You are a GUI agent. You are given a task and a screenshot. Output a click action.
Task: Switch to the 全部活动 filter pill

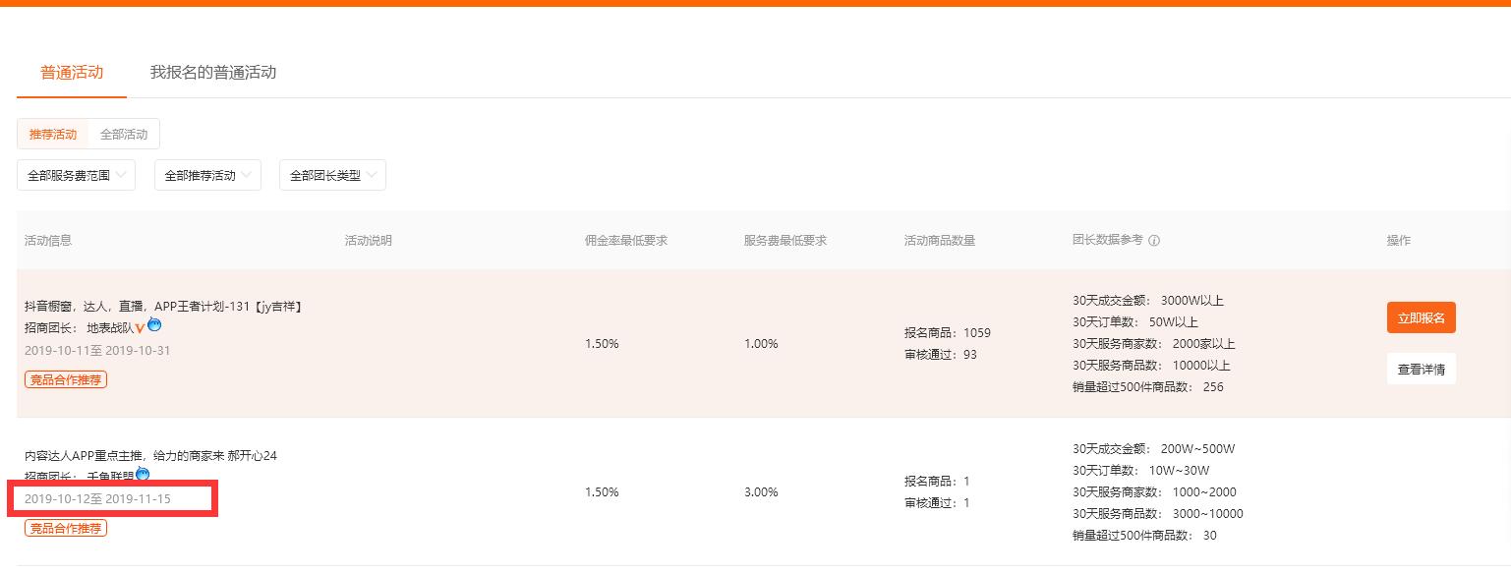[x=122, y=134]
